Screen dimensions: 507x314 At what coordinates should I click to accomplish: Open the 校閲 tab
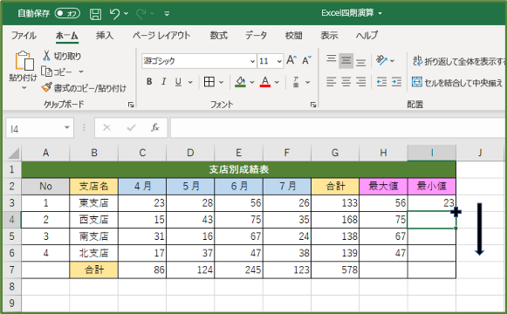click(293, 35)
